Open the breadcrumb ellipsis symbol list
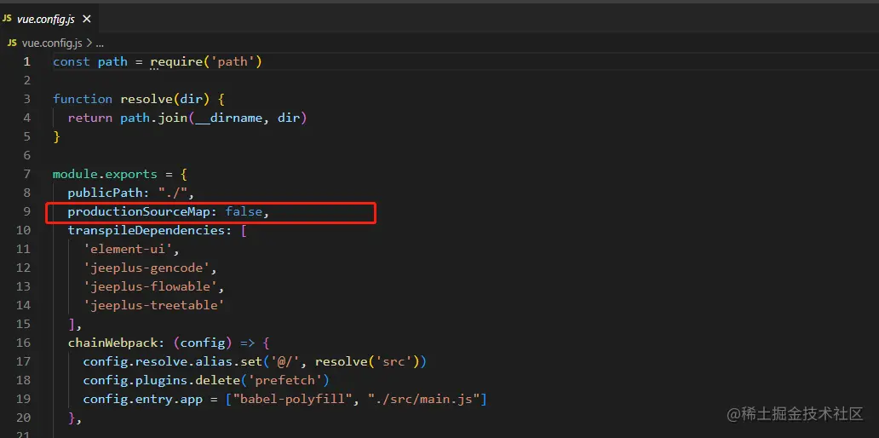 tap(100, 43)
